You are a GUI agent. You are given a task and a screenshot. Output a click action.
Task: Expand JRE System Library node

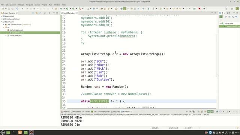coord(4,24)
